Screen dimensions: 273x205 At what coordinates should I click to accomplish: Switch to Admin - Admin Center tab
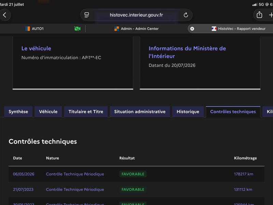[x=136, y=29]
